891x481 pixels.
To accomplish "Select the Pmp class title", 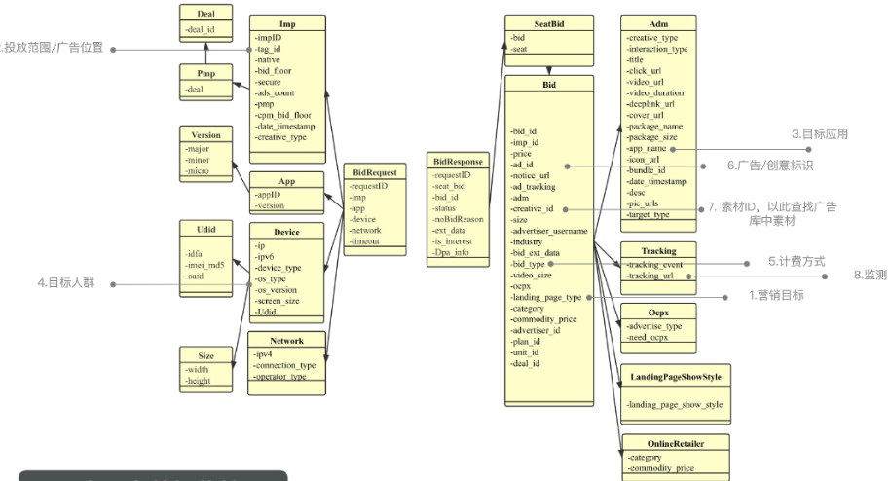I will [206, 73].
